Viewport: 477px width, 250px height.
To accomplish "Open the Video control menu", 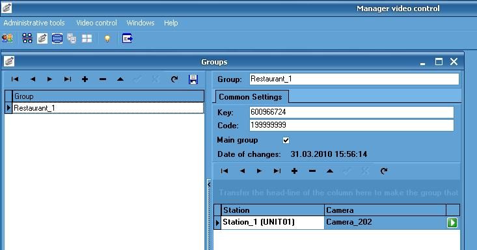I will click(x=96, y=23).
